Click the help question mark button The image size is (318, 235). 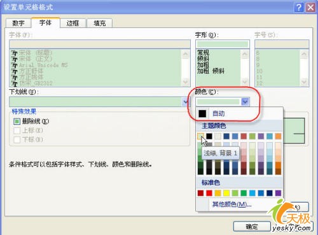299,8
